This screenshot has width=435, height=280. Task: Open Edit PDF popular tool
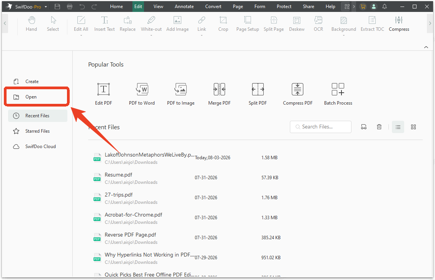coord(104,94)
